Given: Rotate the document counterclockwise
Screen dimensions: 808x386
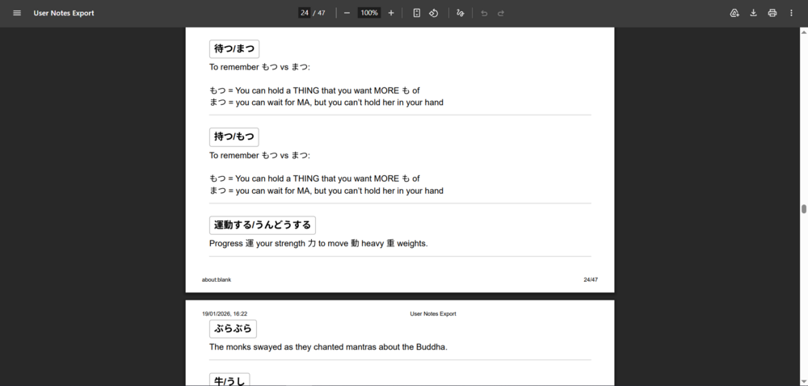Looking at the screenshot, I should pyautogui.click(x=434, y=13).
